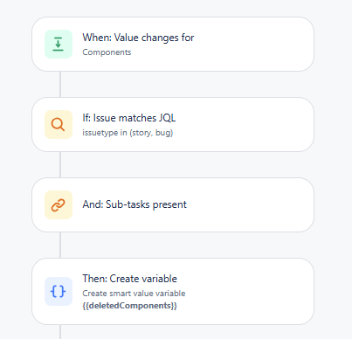Open the 'If: Issue matches JQL' condition
Image resolution: width=352 pixels, height=339 pixels.
pos(129,118)
